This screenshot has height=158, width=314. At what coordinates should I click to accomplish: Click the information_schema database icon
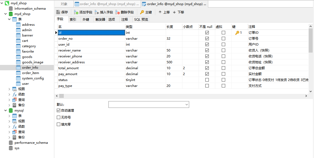11,9
